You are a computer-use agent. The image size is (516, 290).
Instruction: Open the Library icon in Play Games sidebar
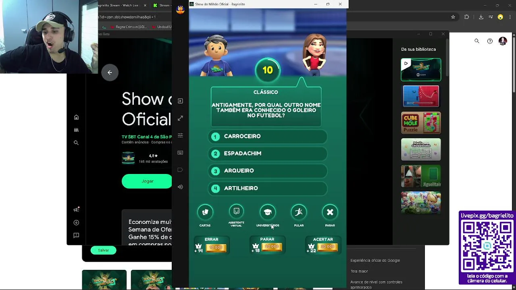(76, 130)
